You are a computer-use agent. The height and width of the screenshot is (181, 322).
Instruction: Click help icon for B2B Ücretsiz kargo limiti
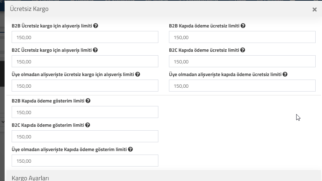(95, 26)
